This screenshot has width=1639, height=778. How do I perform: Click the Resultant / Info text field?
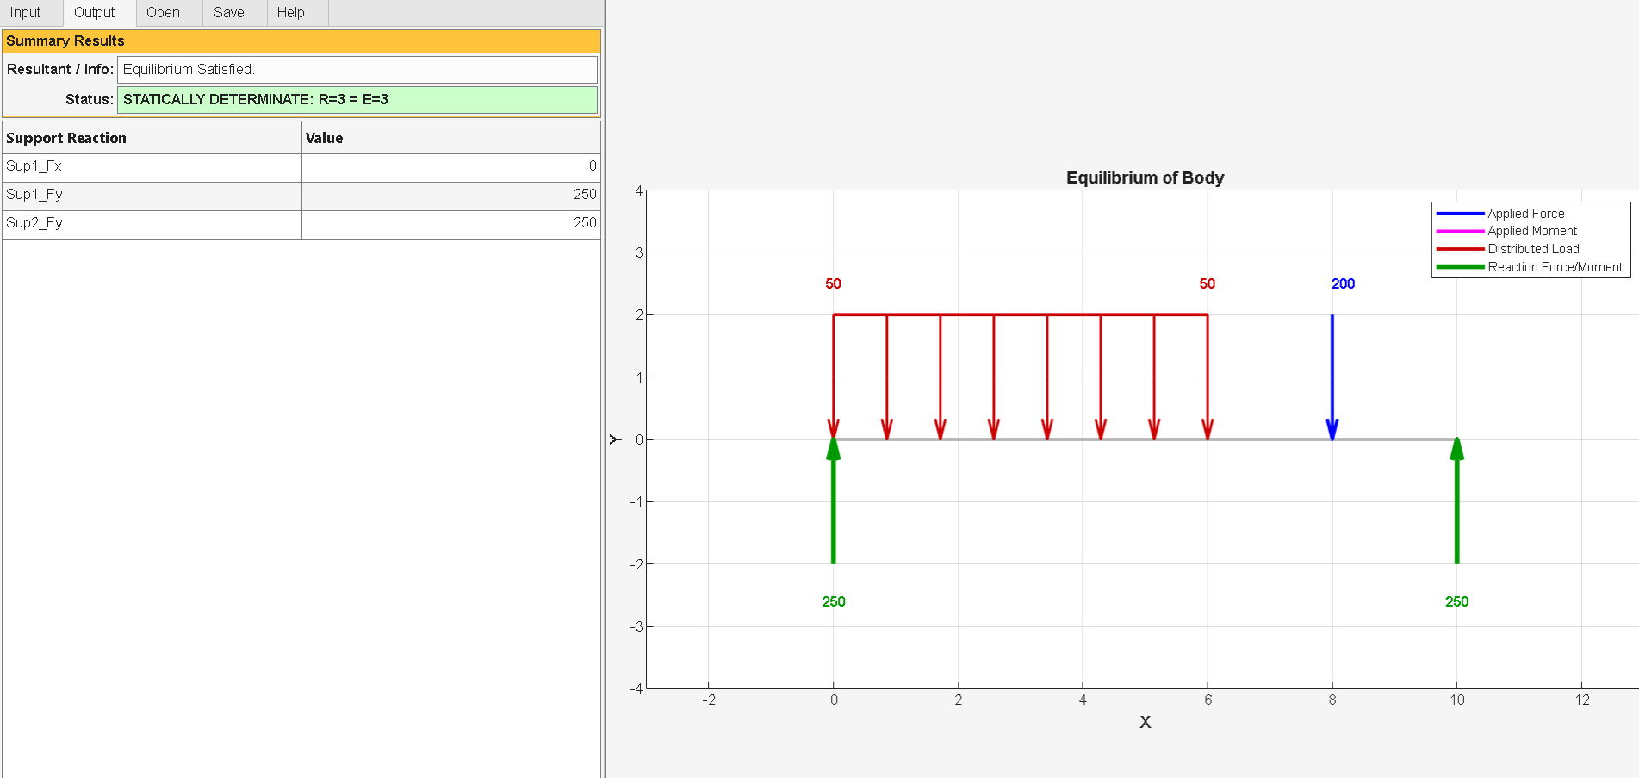[x=357, y=69]
